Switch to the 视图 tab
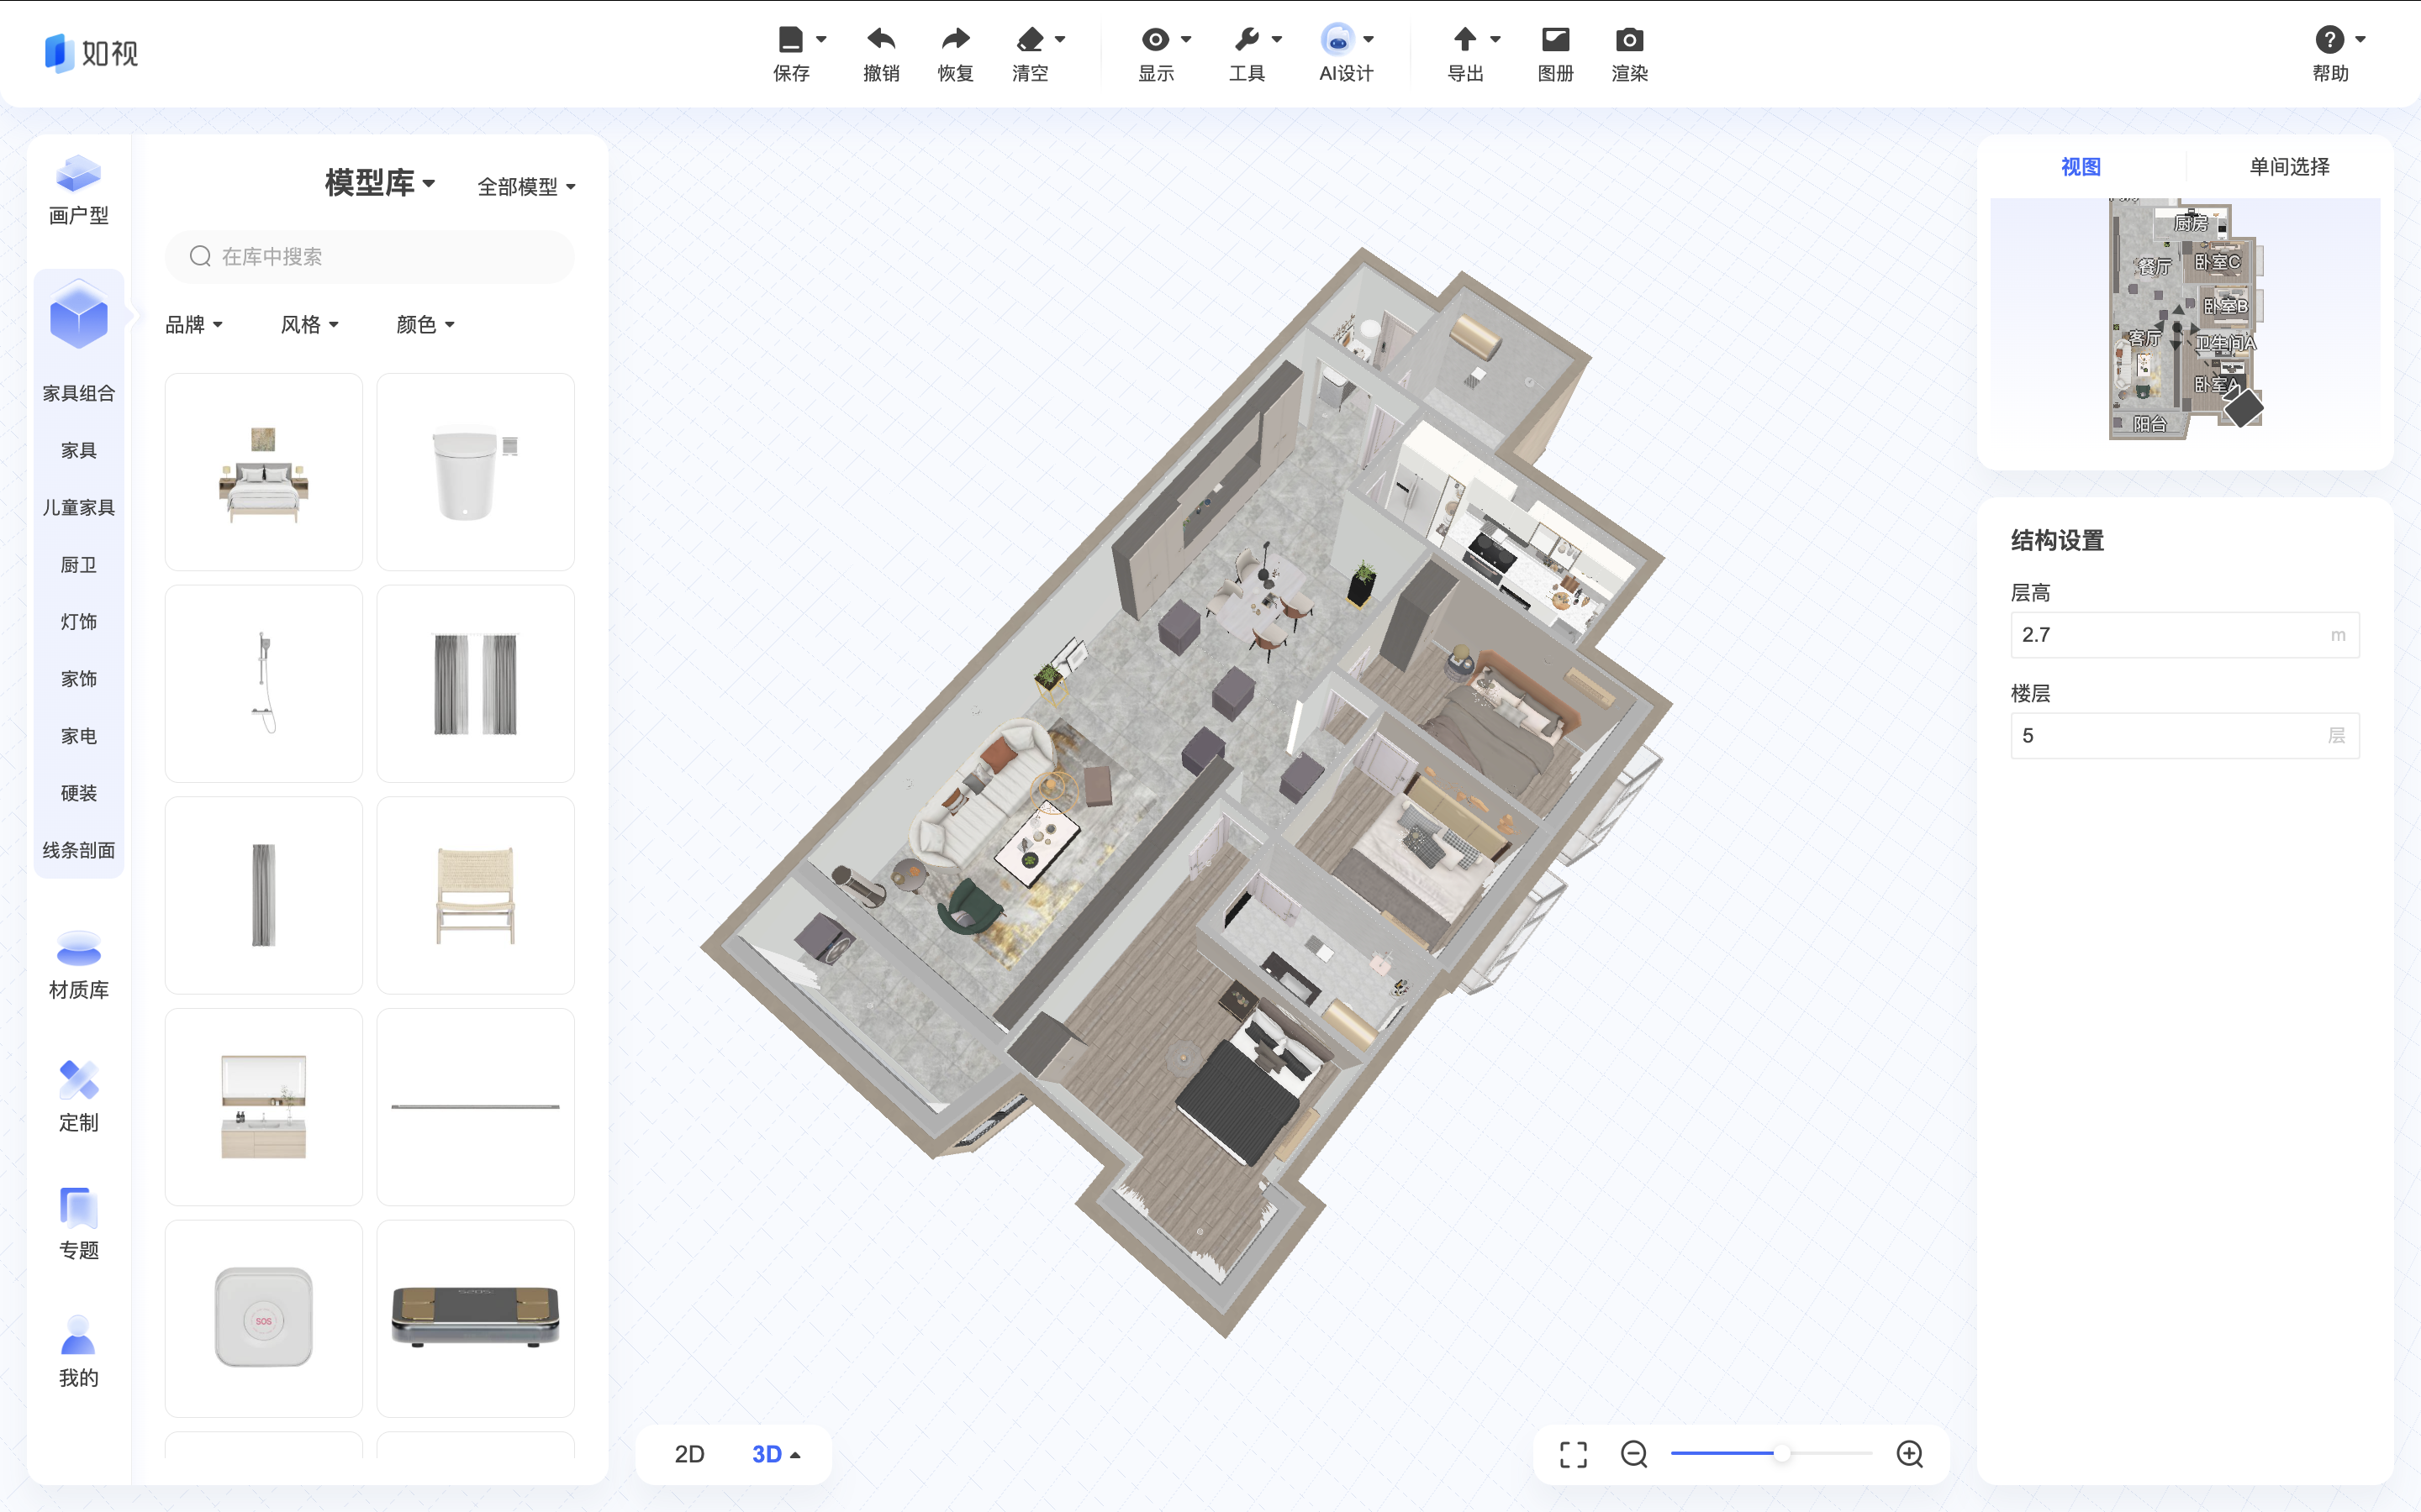 (2081, 167)
